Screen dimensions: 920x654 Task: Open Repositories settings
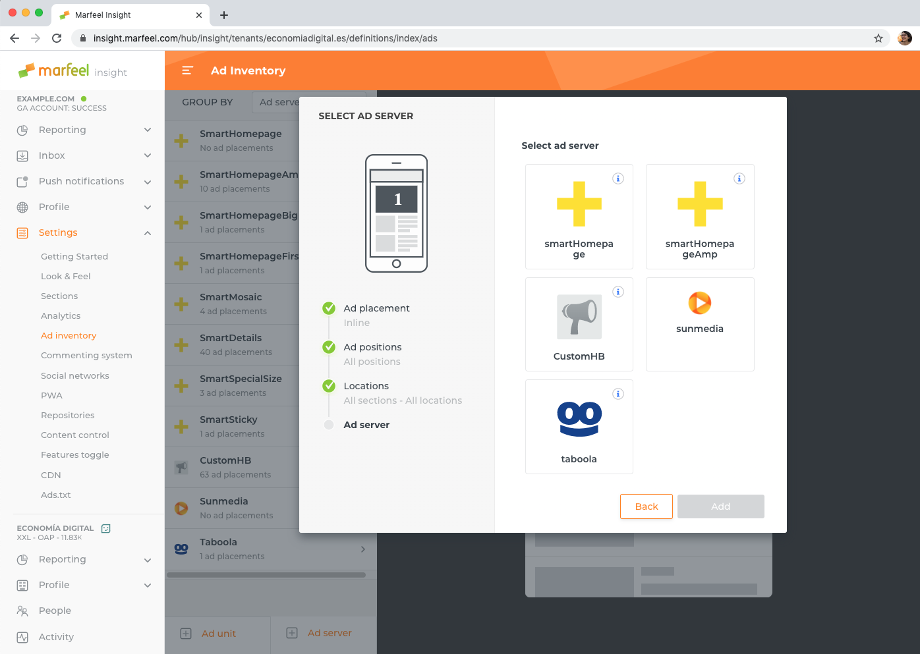click(68, 416)
